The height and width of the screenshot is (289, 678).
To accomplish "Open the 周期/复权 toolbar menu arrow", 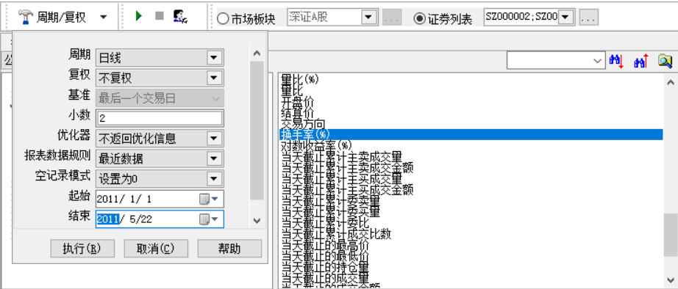I will click(x=104, y=18).
